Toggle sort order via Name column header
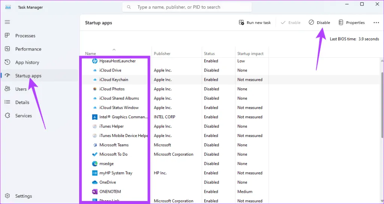Viewport: 384px width, 204px height. 90,54
